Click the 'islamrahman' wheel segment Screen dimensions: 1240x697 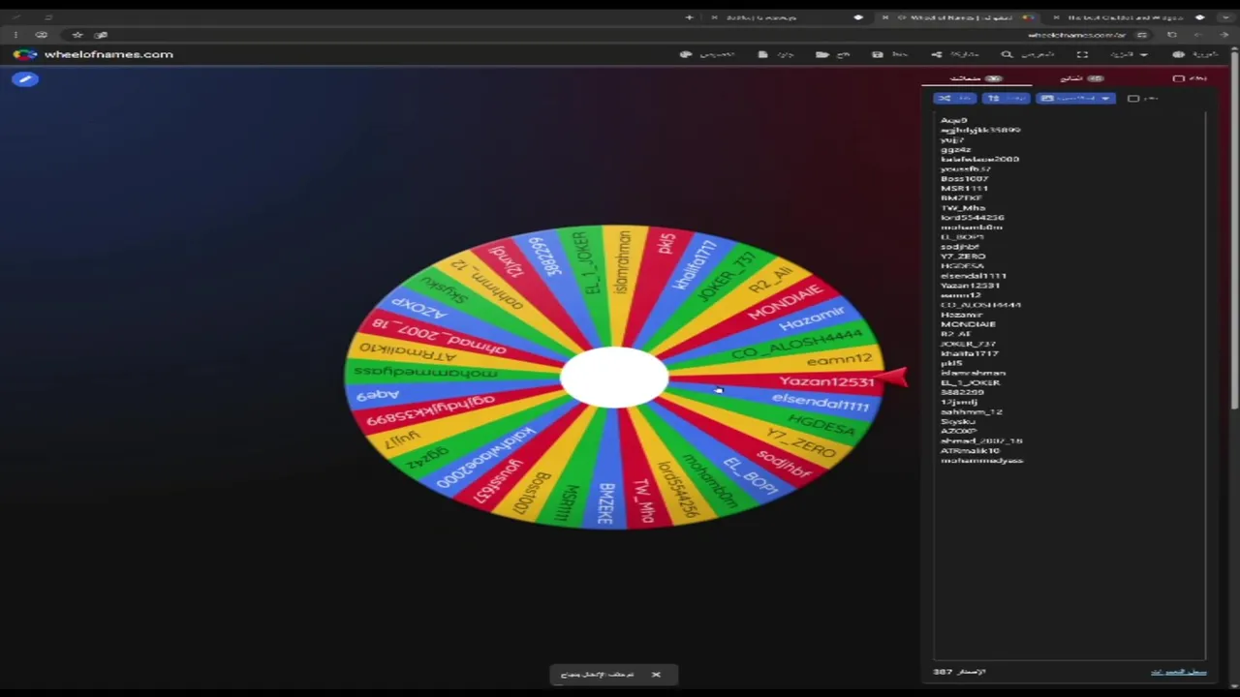(622, 261)
